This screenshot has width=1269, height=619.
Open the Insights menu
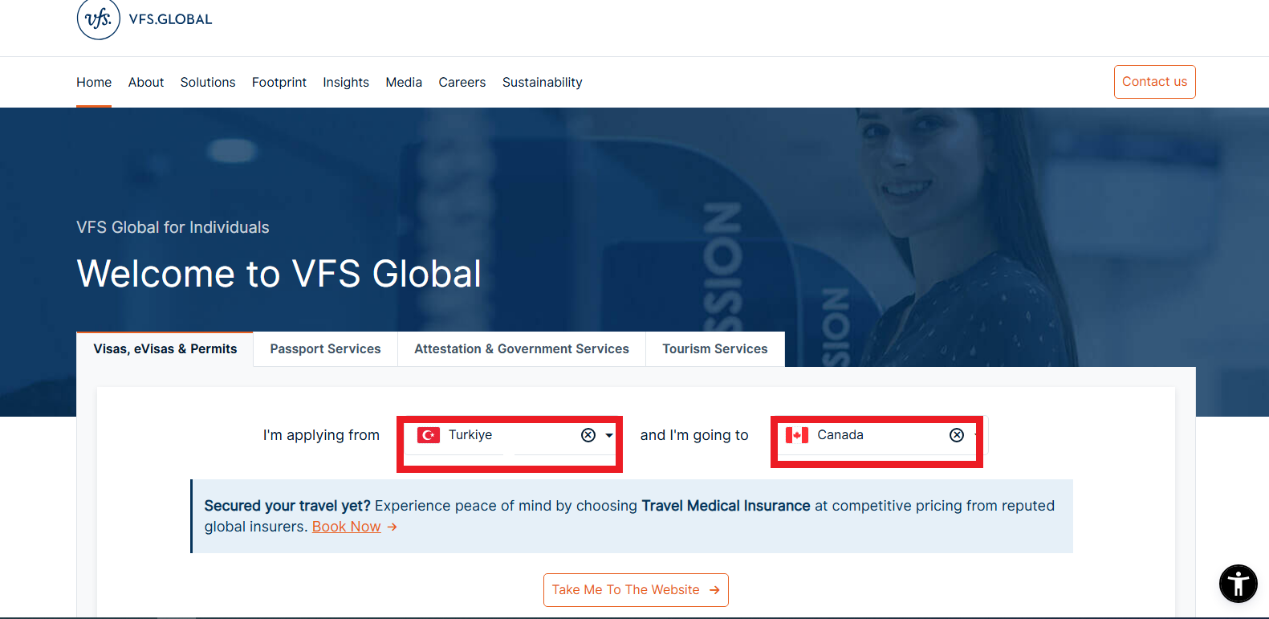346,82
